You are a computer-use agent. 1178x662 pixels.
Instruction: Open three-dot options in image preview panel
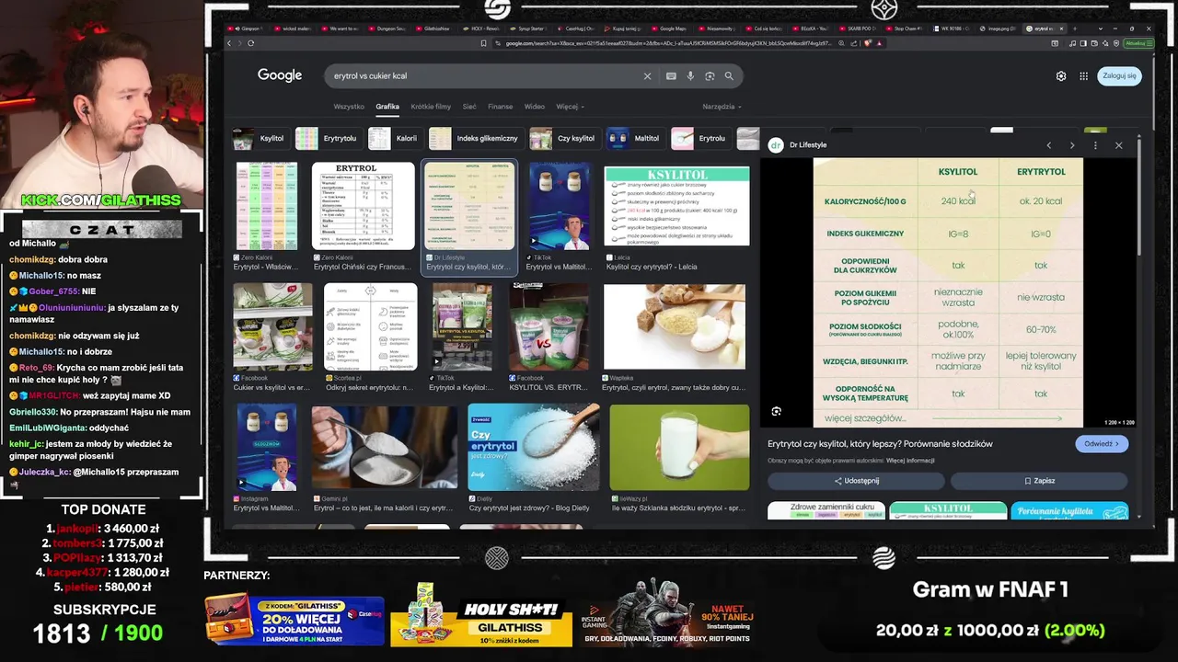click(1095, 145)
